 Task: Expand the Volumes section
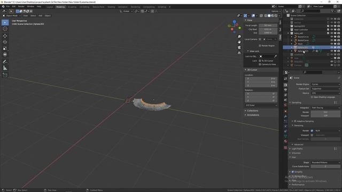coord(296,153)
